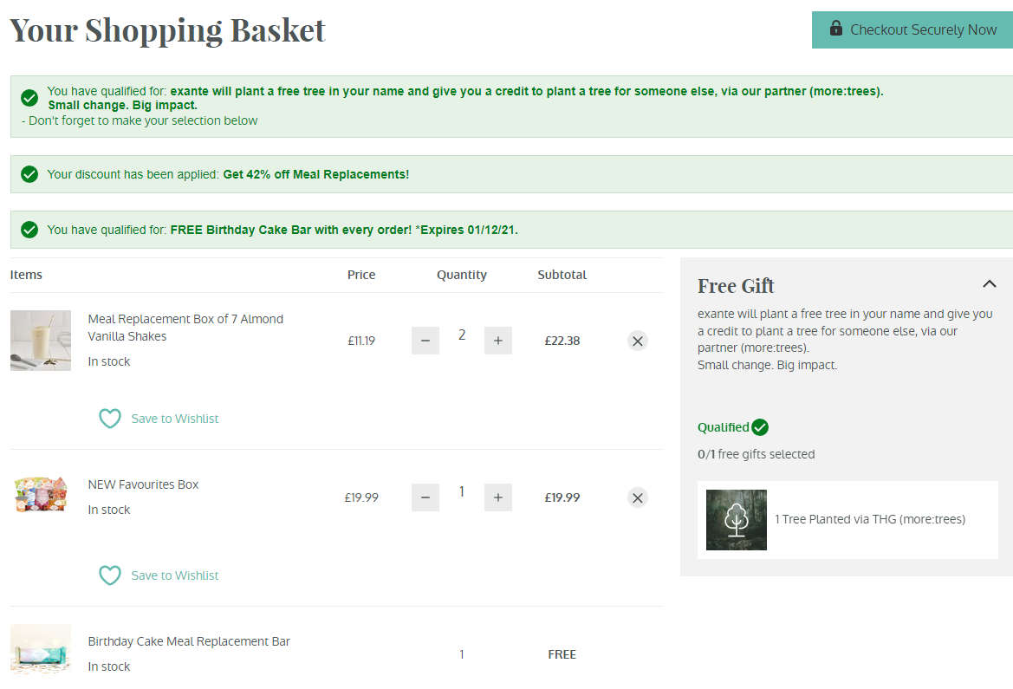This screenshot has width=1013, height=689.
Task: Save Almond Vanilla Shakes to Wishlist
Action: [x=159, y=419]
